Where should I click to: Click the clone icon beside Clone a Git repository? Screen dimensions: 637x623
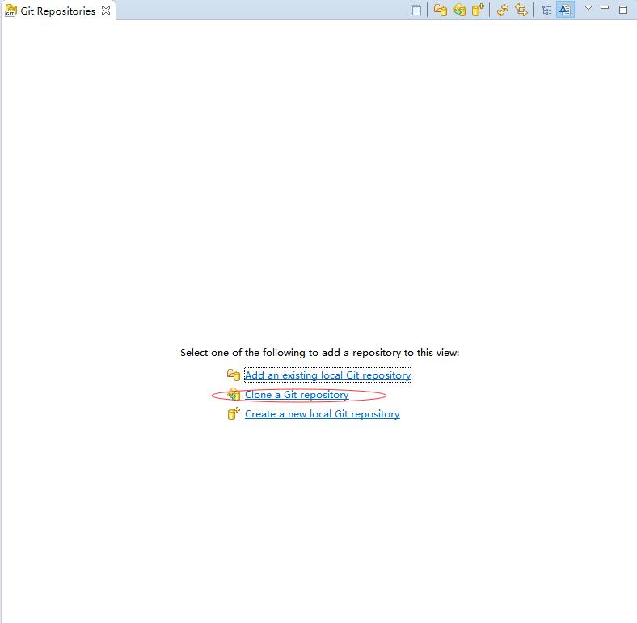click(234, 394)
